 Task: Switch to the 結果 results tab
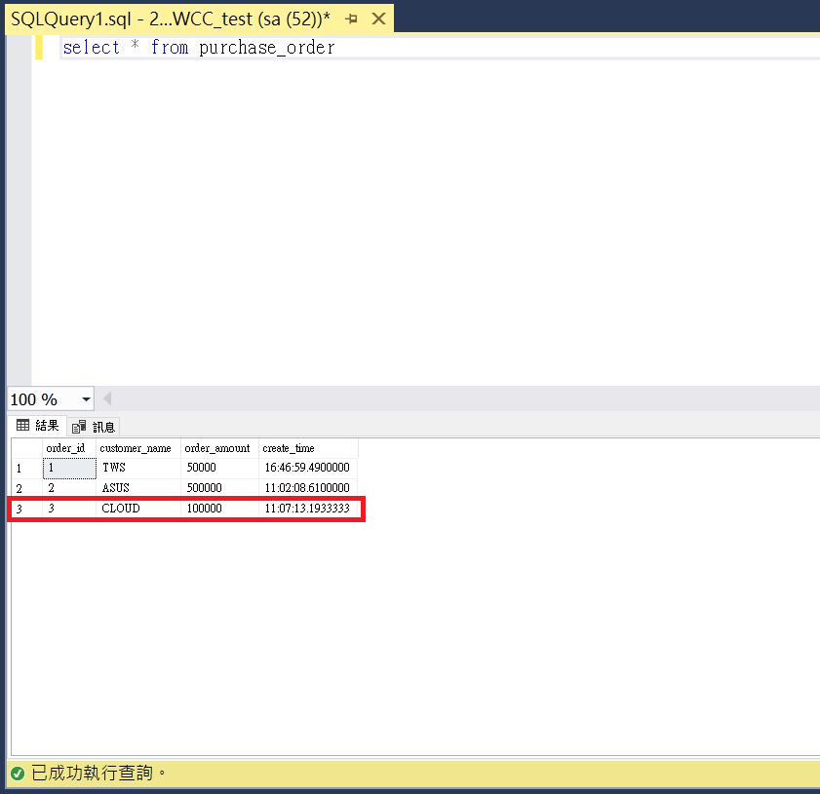click(38, 426)
